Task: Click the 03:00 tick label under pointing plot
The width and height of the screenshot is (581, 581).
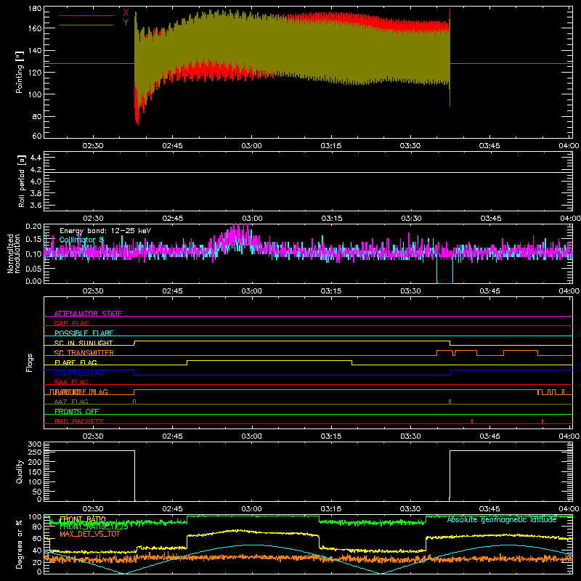Action: click(x=251, y=146)
